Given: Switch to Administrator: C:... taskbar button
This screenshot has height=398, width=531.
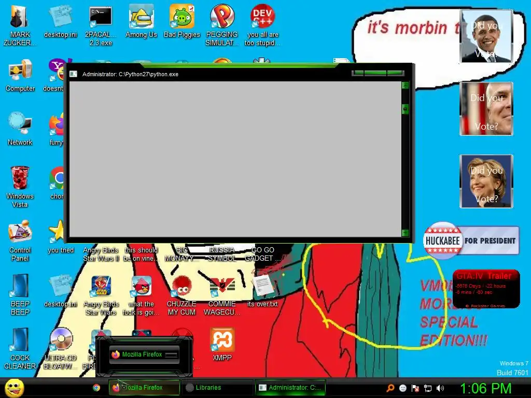Looking at the screenshot, I should 289,388.
